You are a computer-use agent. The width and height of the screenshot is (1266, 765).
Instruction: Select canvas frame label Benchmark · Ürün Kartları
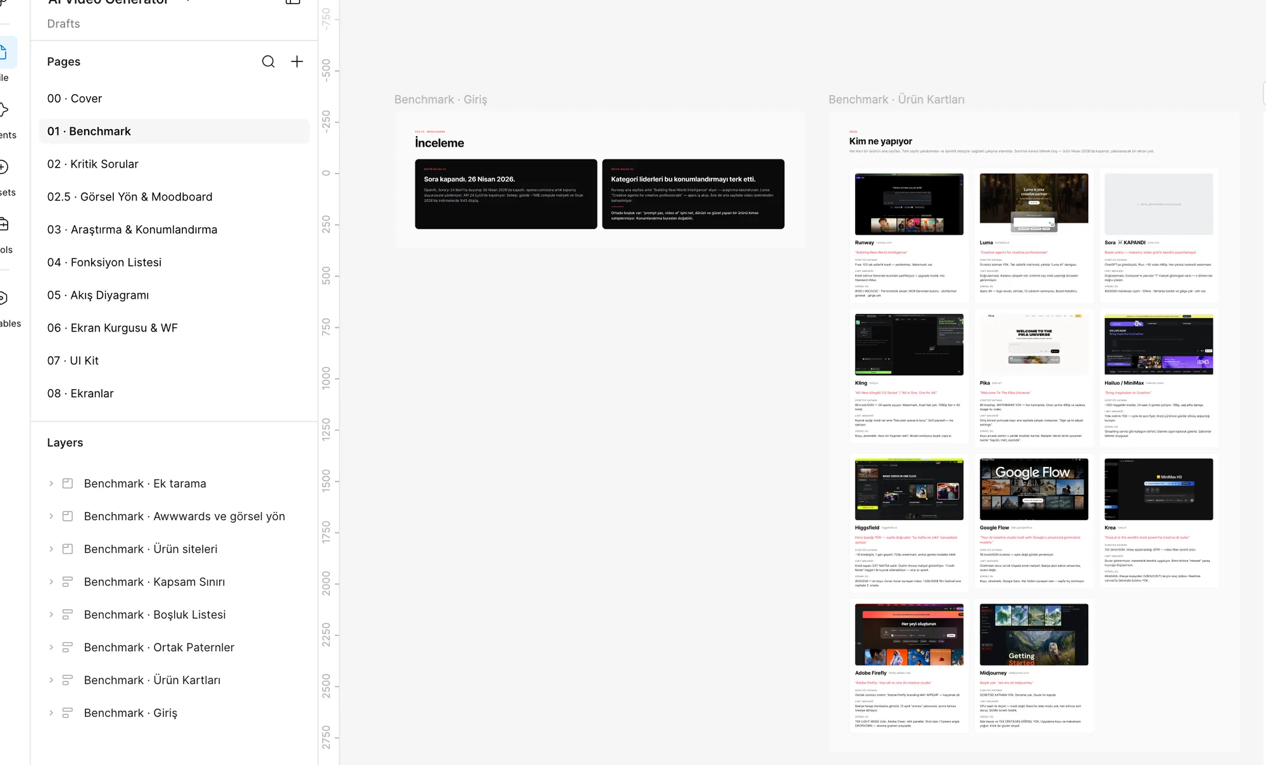pyautogui.click(x=896, y=100)
